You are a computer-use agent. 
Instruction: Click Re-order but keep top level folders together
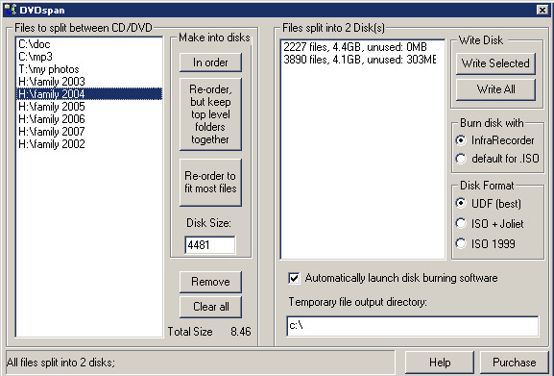[x=210, y=114]
